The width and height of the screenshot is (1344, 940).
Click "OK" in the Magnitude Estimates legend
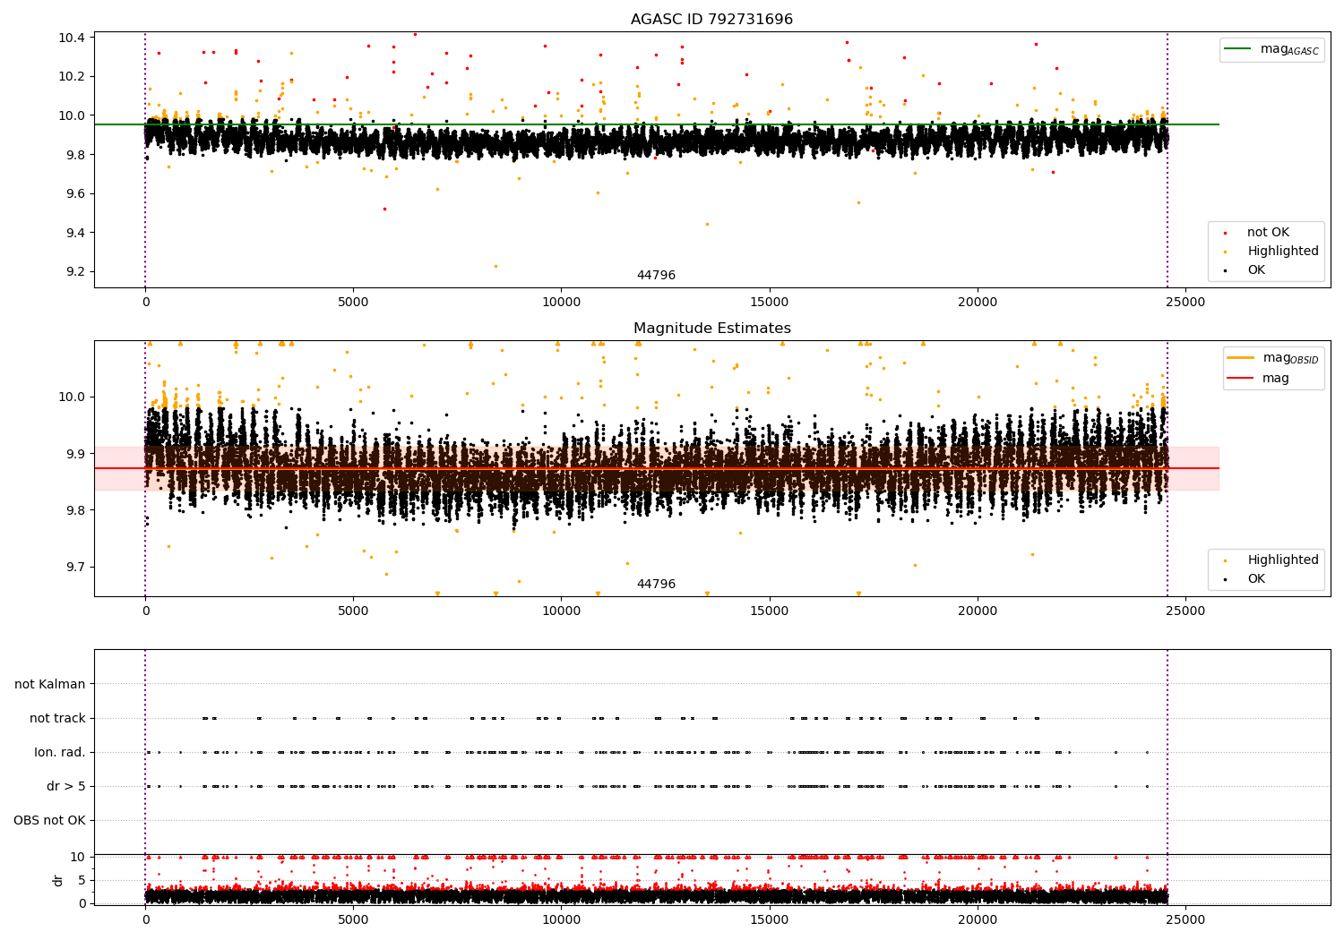[x=1256, y=579]
